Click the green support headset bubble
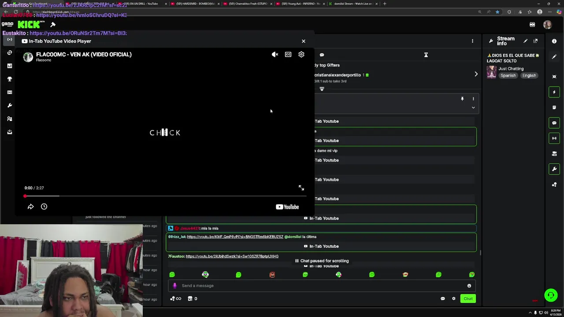564x317 pixels. tap(551, 295)
